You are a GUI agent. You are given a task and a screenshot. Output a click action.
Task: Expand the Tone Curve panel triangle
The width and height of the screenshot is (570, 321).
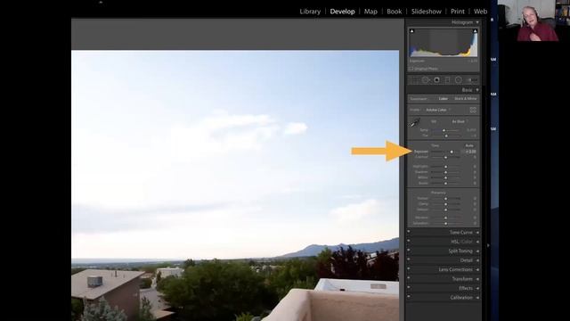(x=477, y=233)
